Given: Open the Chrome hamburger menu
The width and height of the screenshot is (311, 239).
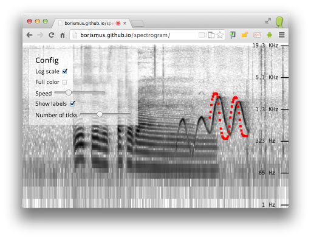Looking at the screenshot, I should click(x=282, y=35).
